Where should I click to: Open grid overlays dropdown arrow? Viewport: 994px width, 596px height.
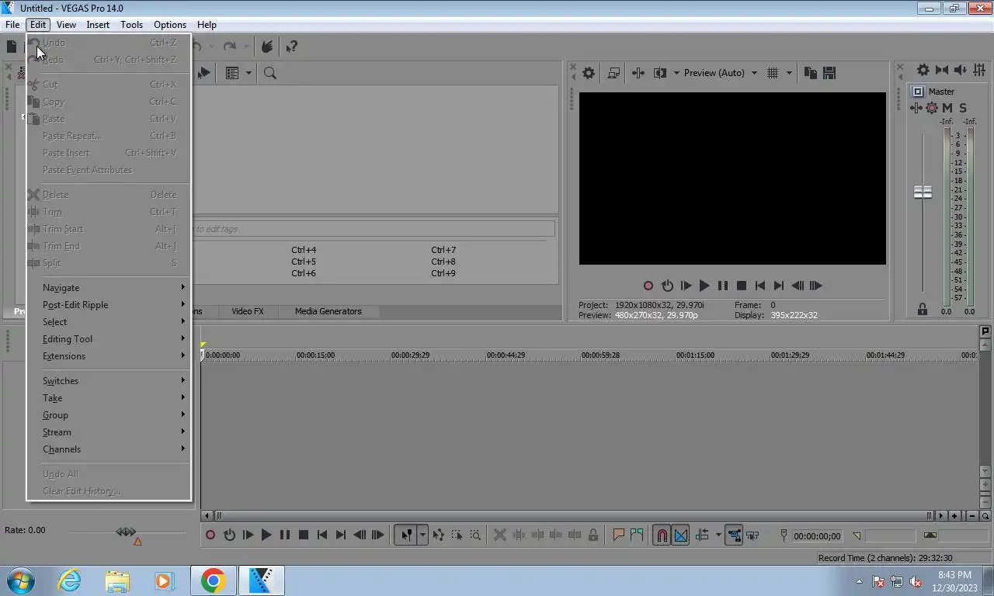click(x=789, y=73)
